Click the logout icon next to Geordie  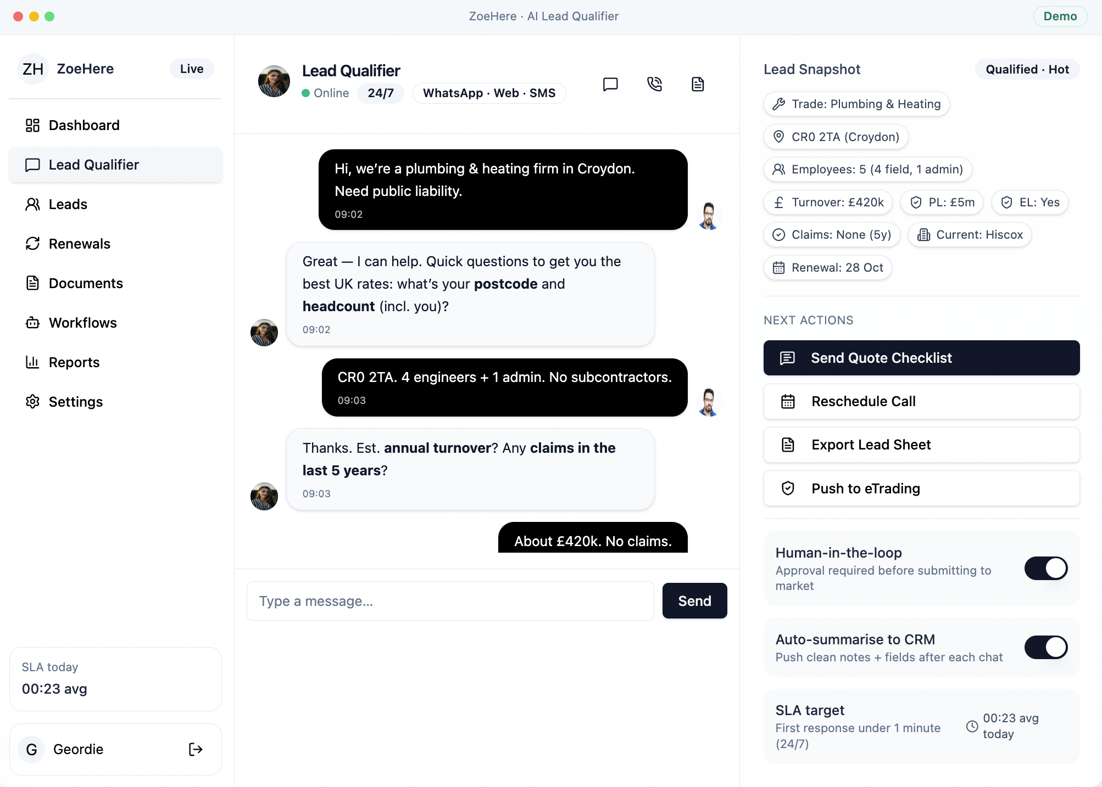click(196, 749)
